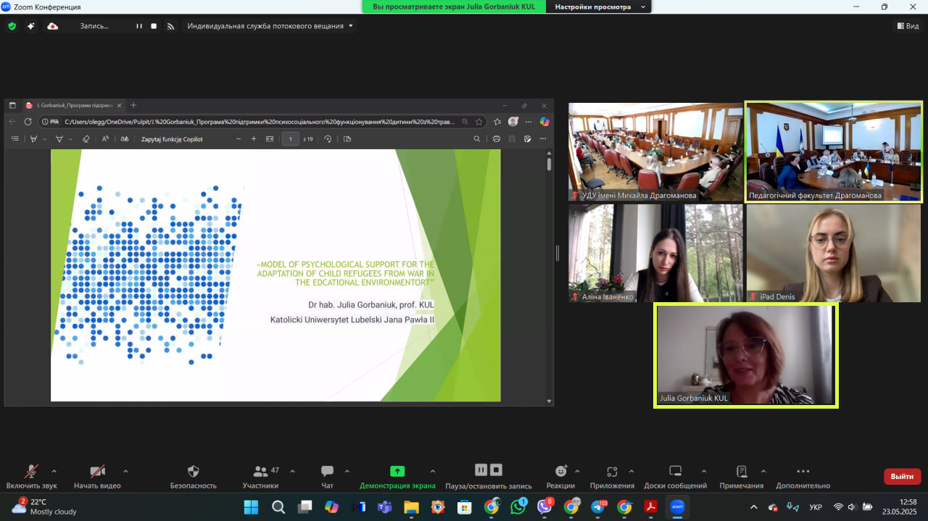
Task: Click the live streaming signal icon
Action: 171,26
